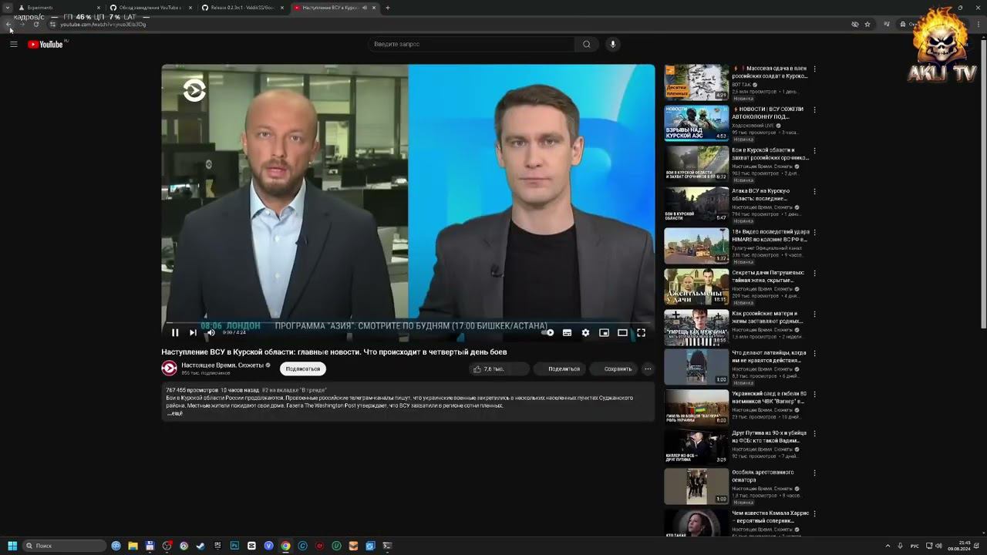
Task: Go to the YouTube home logo
Action: 46,44
